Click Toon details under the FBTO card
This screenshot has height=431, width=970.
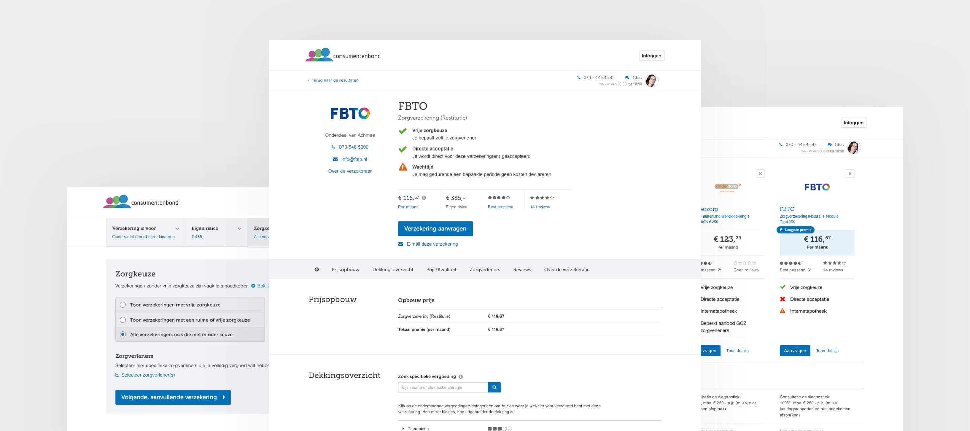827,351
